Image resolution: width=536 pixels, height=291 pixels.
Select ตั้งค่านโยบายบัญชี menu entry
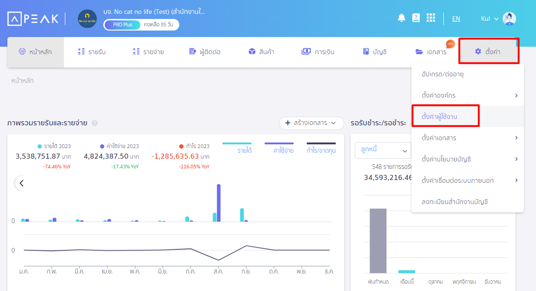[467, 159]
